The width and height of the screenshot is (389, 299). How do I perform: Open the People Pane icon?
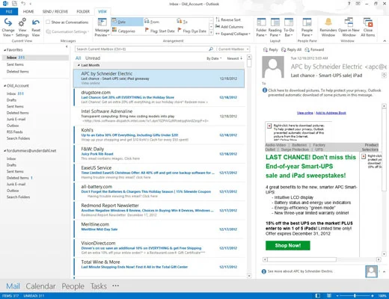(307, 22)
